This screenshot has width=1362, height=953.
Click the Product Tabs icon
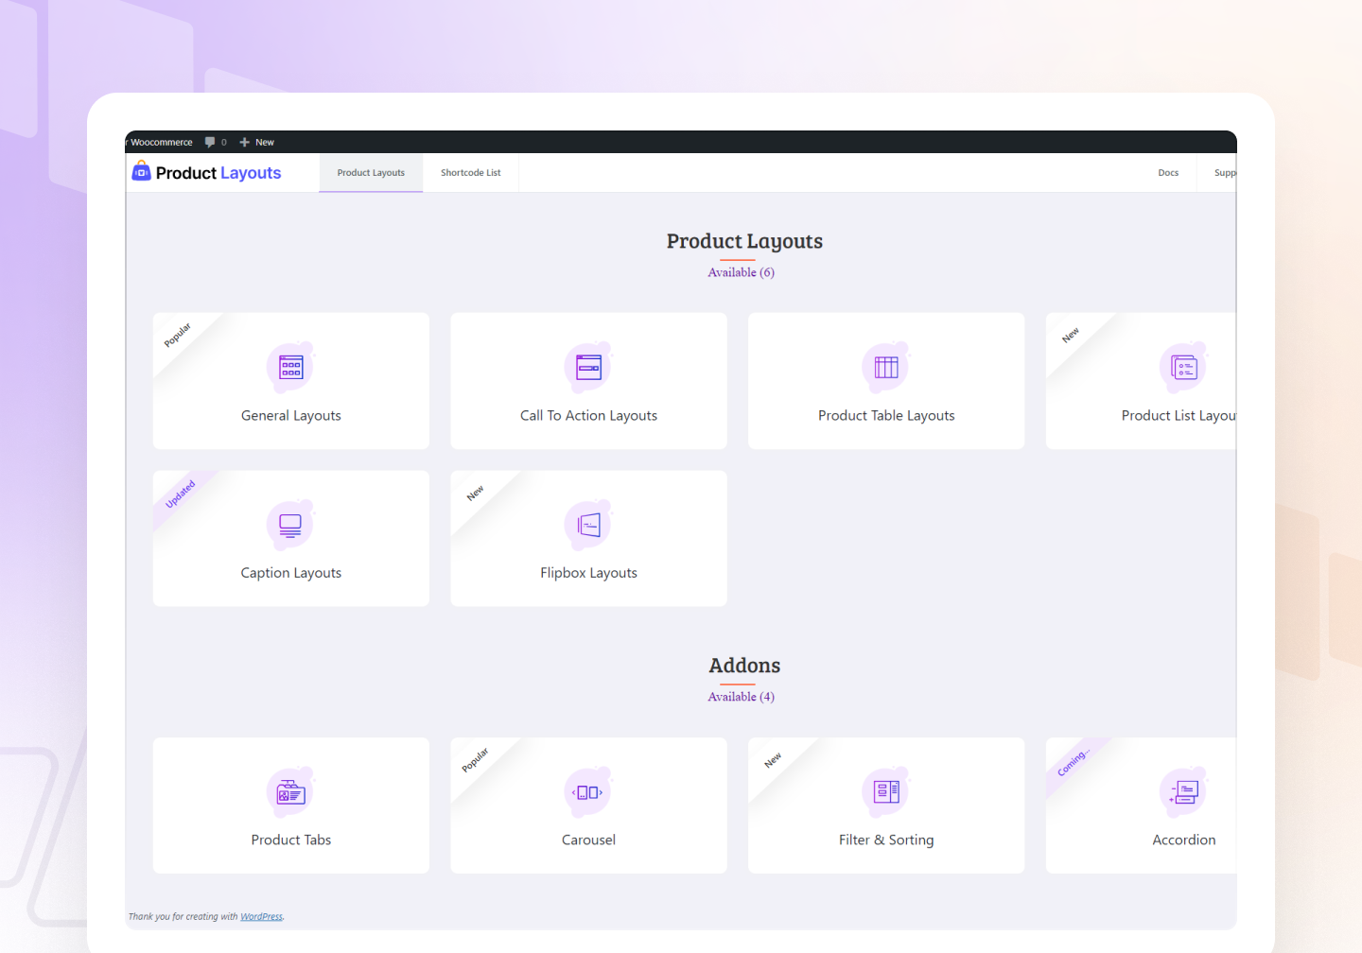point(290,792)
